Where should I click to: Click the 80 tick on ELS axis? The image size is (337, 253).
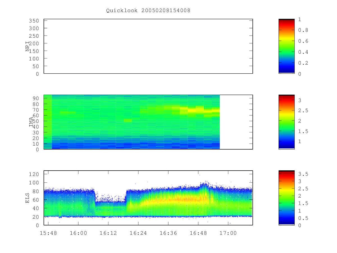tap(36, 191)
